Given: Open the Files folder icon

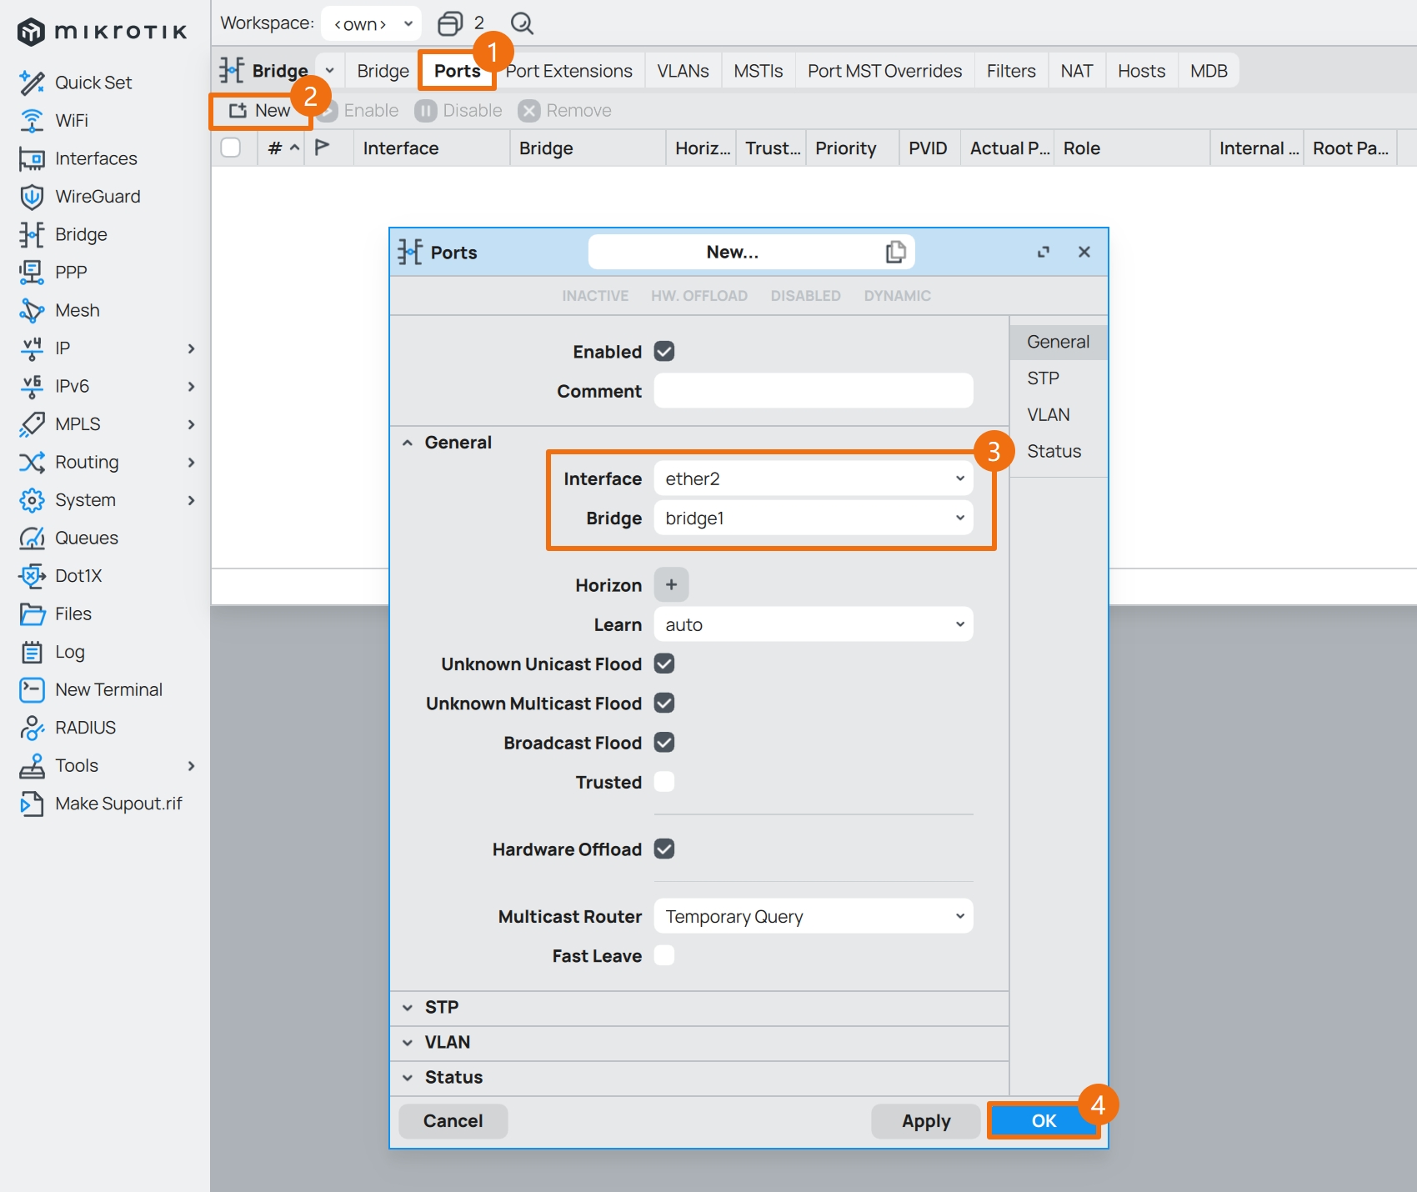Looking at the screenshot, I should 32,614.
